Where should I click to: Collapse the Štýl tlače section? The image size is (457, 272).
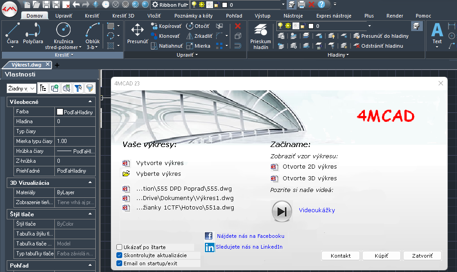pyautogui.click(x=90, y=214)
